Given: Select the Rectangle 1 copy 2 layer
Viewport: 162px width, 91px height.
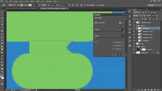Looking at the screenshot, I should pyautogui.click(x=148, y=34).
